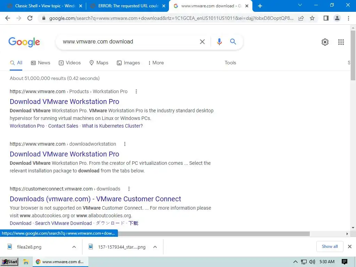The width and height of the screenshot is (356, 267).
Task: Open filea2e8.png downloaded file
Action: click(29, 247)
